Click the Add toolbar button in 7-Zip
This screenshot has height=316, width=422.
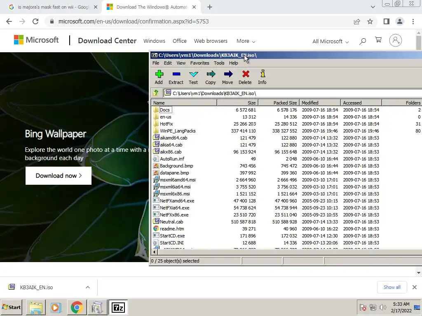point(159,77)
